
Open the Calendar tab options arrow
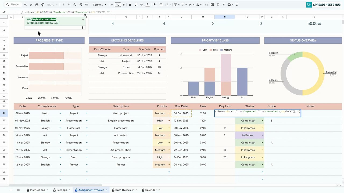click(x=159, y=190)
